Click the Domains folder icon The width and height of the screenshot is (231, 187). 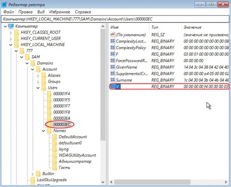pos(33,63)
